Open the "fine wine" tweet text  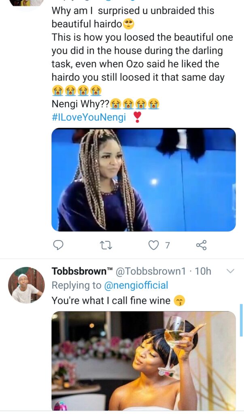pos(111,300)
